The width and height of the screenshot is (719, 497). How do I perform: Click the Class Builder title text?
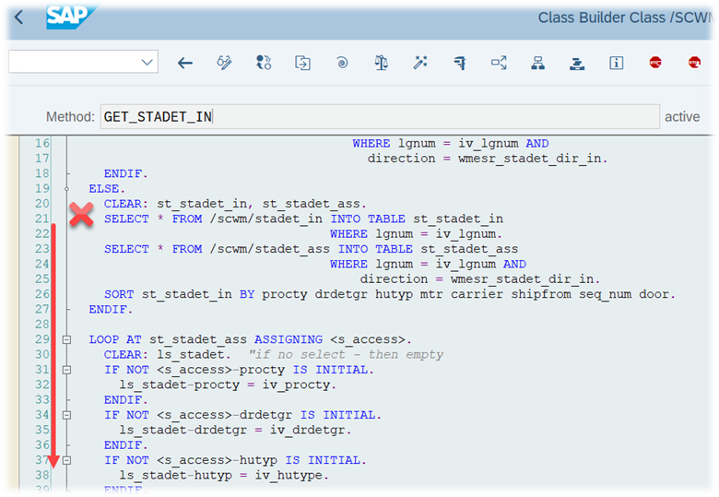click(x=625, y=18)
